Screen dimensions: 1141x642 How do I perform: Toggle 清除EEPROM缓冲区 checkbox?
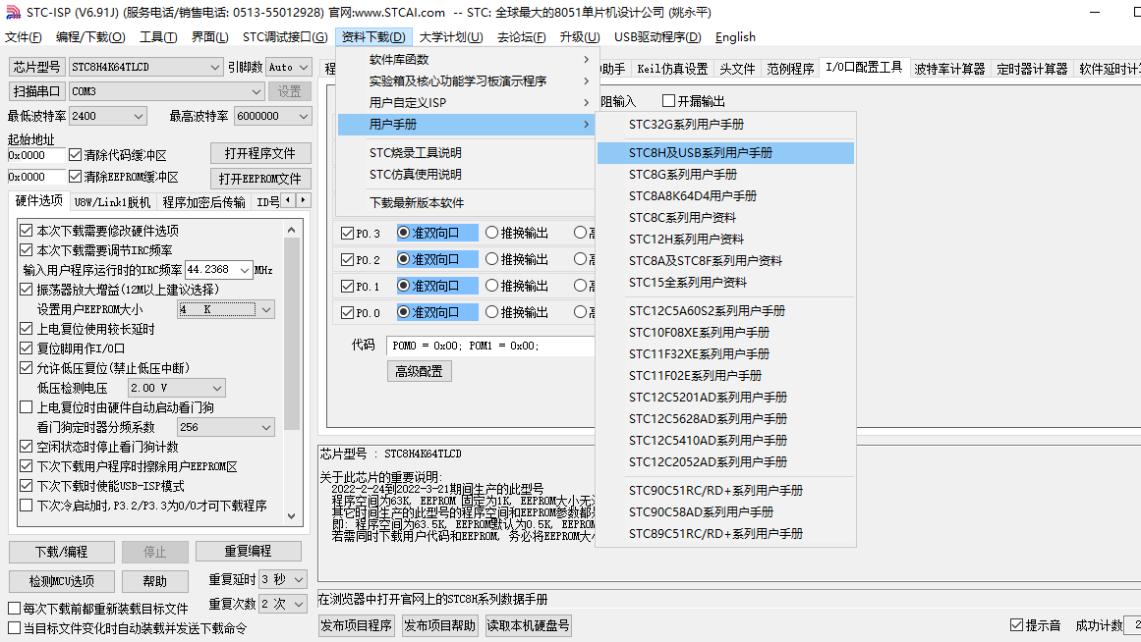pos(75,177)
